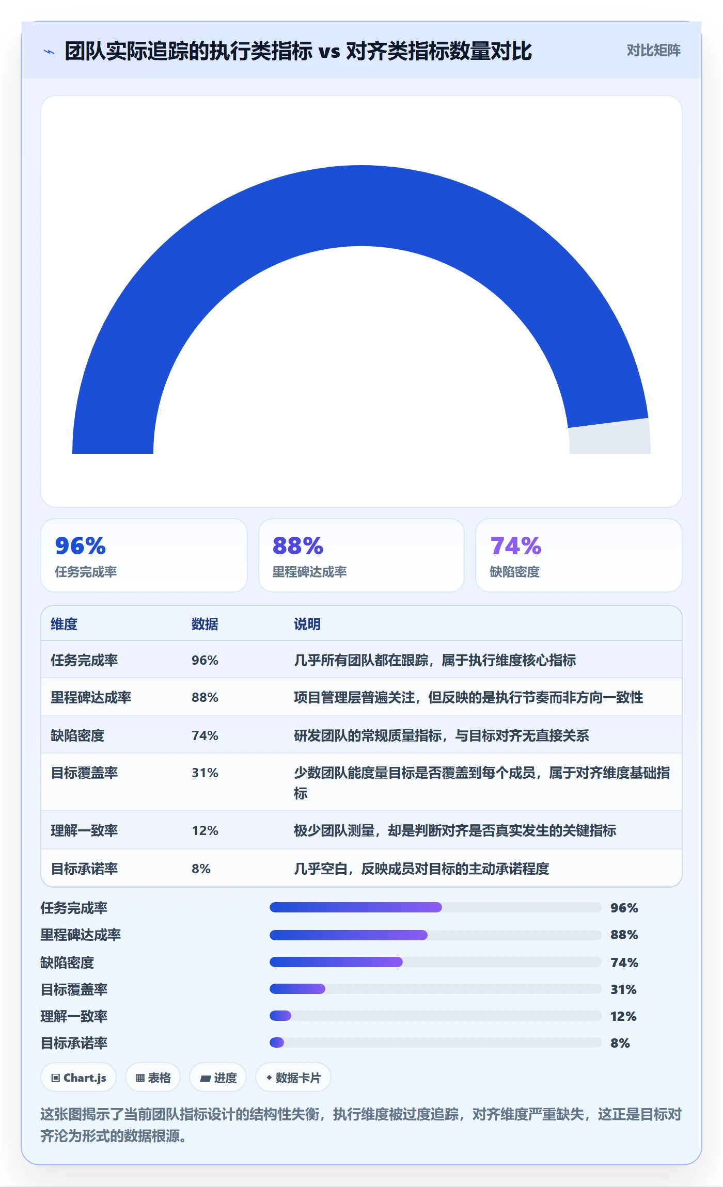Screen dimensions: 723x1187
Task: Click the grey remainder segment of the gauge
Action: tap(610, 438)
